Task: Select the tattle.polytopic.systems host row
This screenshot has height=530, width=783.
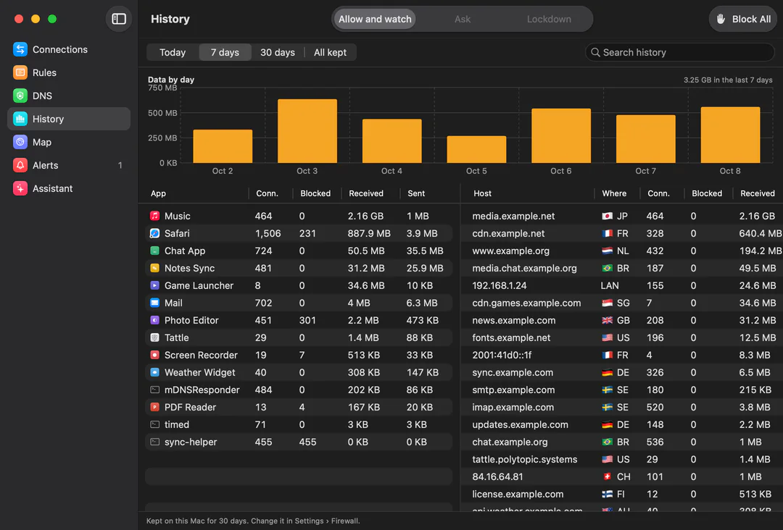Action: click(622, 459)
